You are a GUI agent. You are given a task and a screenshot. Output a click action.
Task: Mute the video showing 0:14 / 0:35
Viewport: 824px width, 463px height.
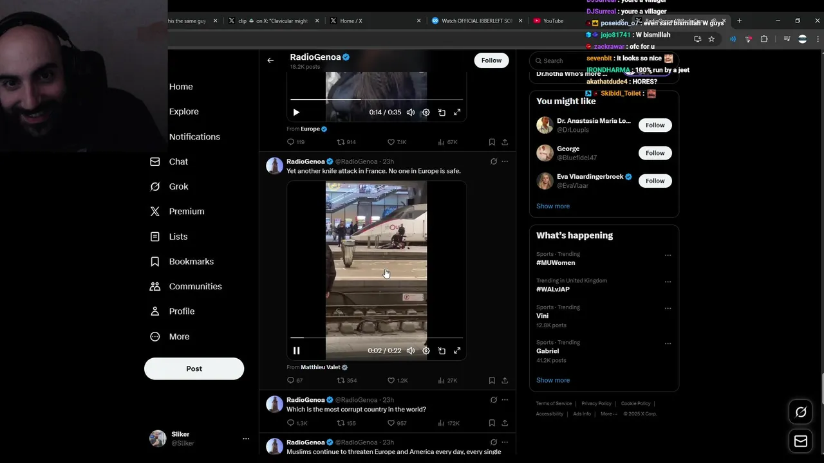[x=411, y=113]
